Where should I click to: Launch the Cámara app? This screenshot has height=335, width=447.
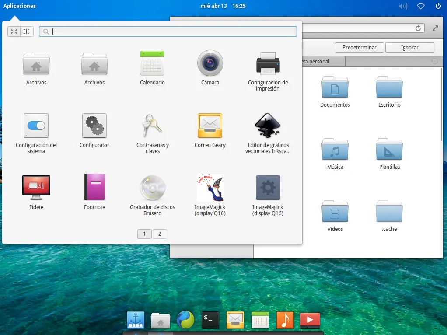point(210,63)
